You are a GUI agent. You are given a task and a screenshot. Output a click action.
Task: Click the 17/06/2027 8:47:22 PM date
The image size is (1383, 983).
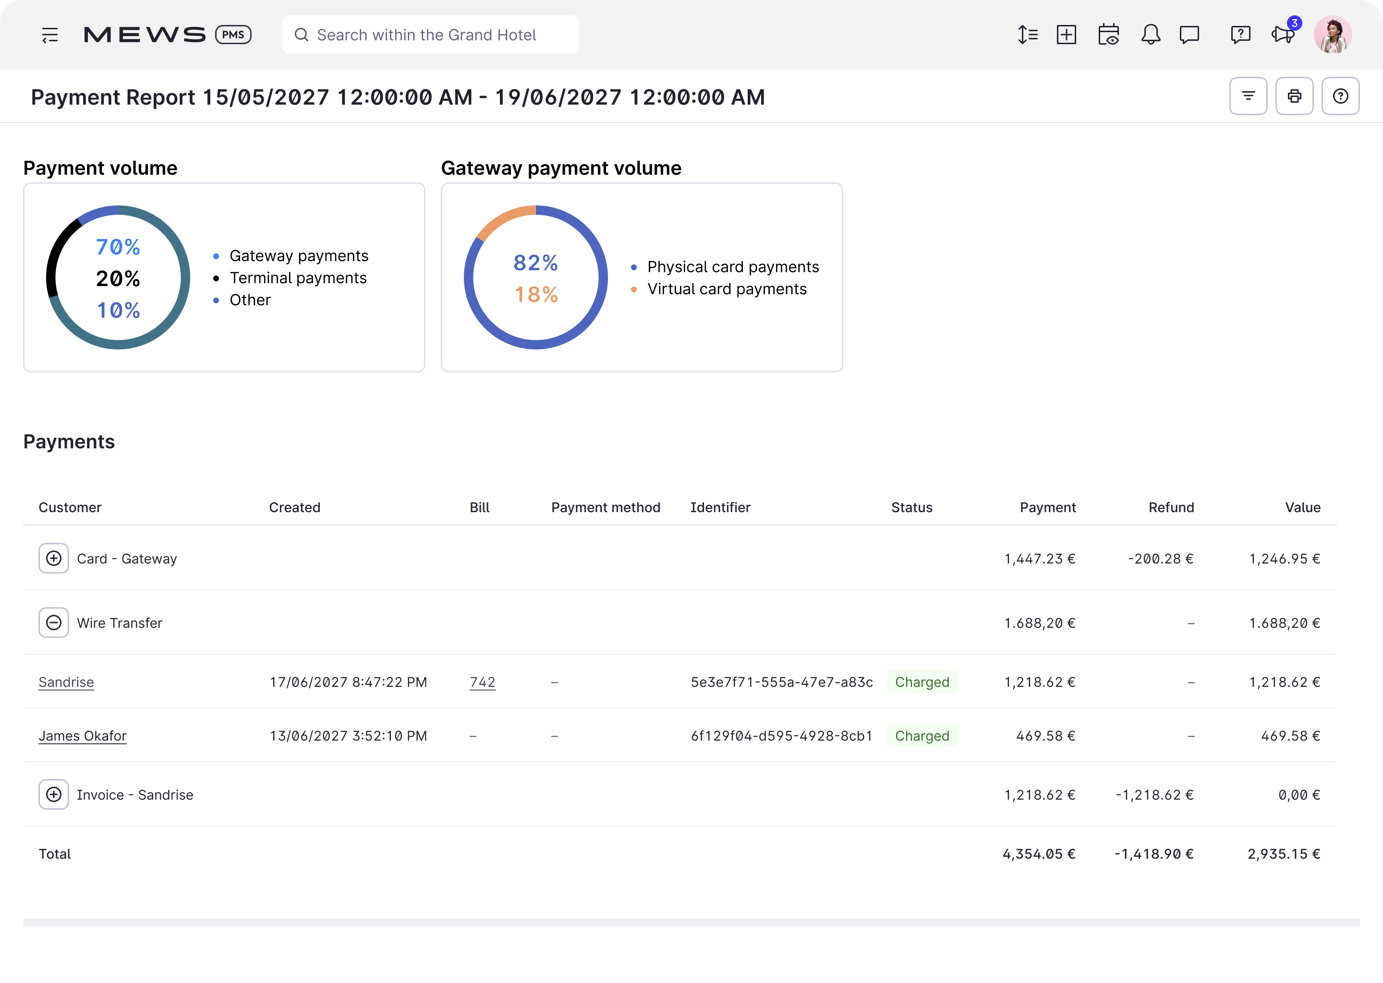[348, 682]
